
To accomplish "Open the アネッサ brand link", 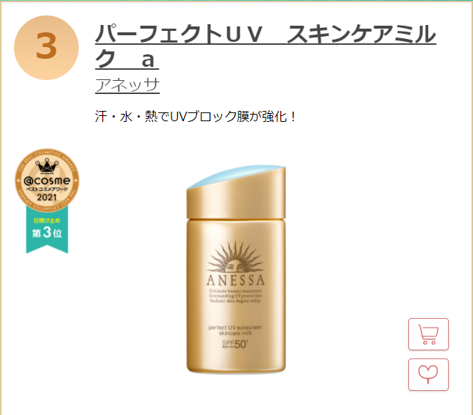I will 127,85.
